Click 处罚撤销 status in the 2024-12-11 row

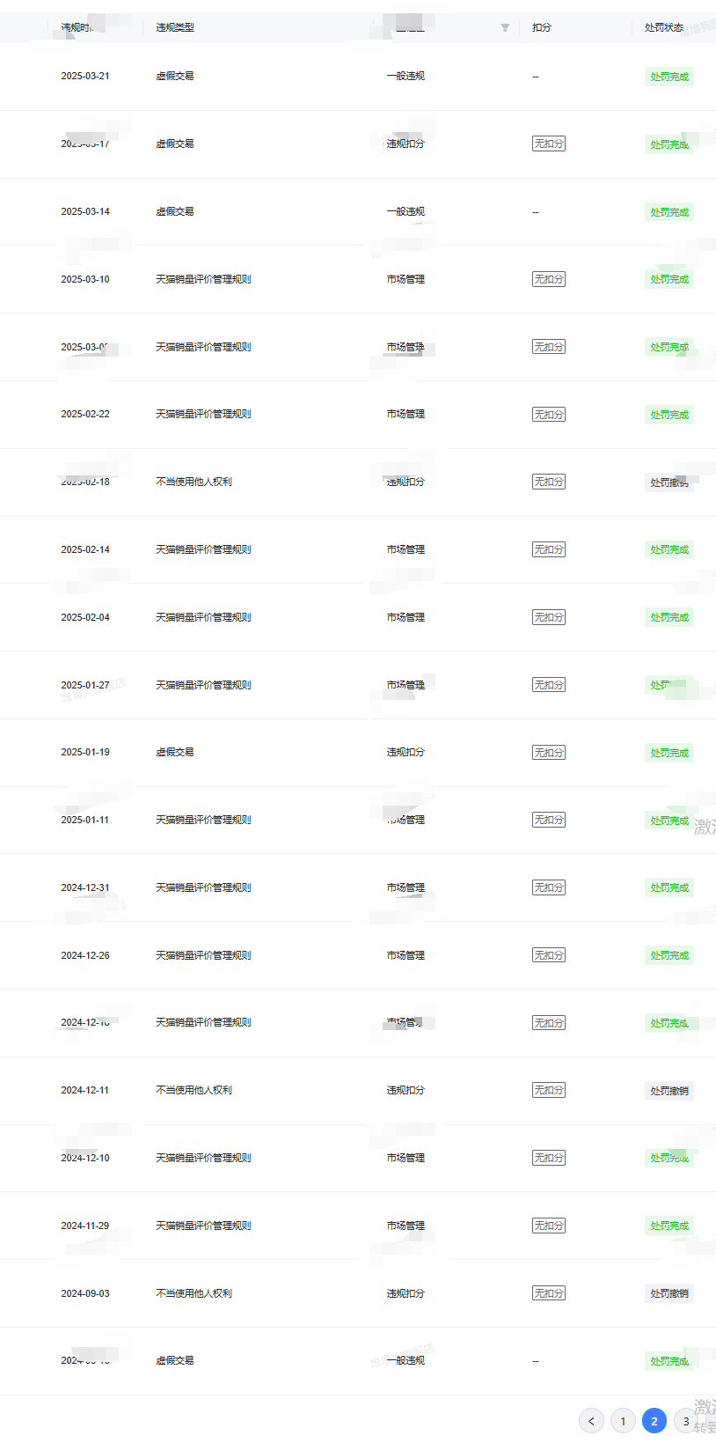[x=669, y=1091]
